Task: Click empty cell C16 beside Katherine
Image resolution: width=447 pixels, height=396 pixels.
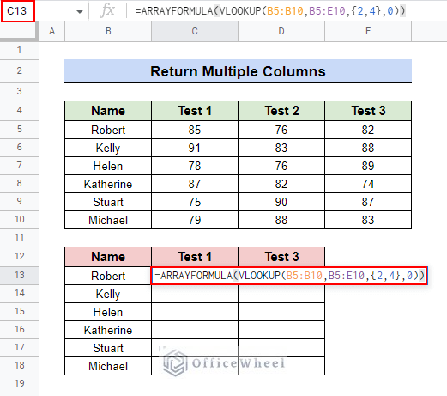Action: [x=195, y=330]
